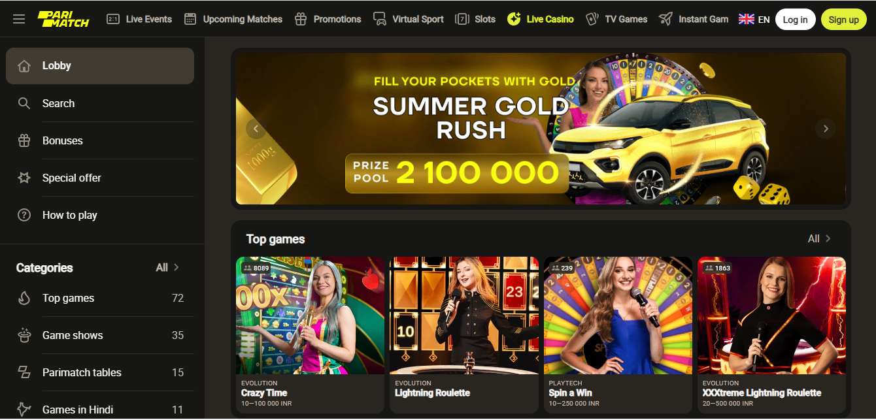This screenshot has width=876, height=420.
Task: Open the hamburger menu icon
Action: (19, 19)
